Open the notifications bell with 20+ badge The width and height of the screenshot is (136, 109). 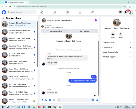point(126,12)
